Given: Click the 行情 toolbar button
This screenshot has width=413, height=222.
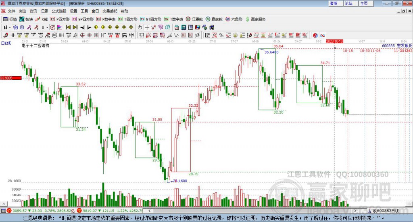Looking at the screenshot, I should 10,19.
